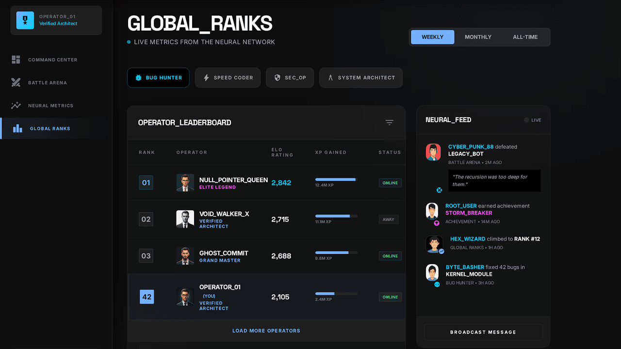The height and width of the screenshot is (349, 621).
Task: Click STORM_BREAKER achievement text
Action: tap(469, 213)
